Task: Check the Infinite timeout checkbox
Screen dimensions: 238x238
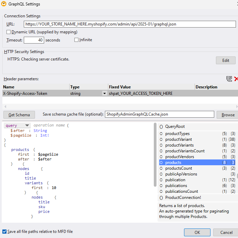Action: 76,40
